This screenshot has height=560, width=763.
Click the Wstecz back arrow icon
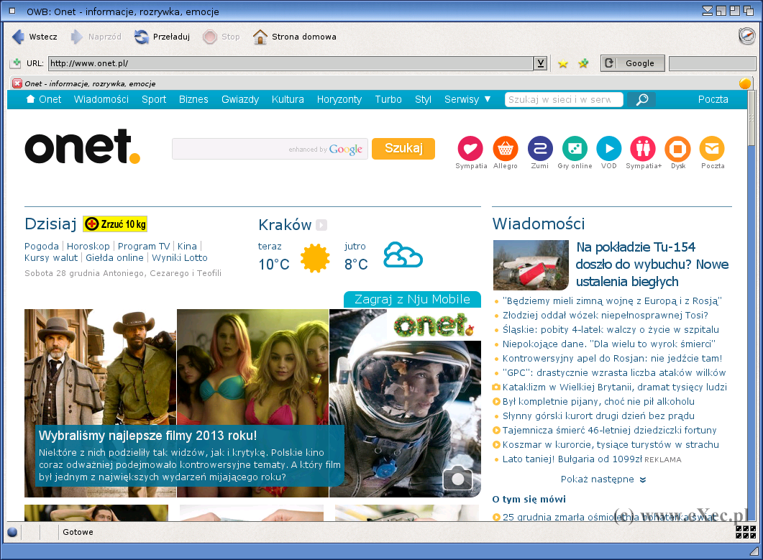coord(19,37)
